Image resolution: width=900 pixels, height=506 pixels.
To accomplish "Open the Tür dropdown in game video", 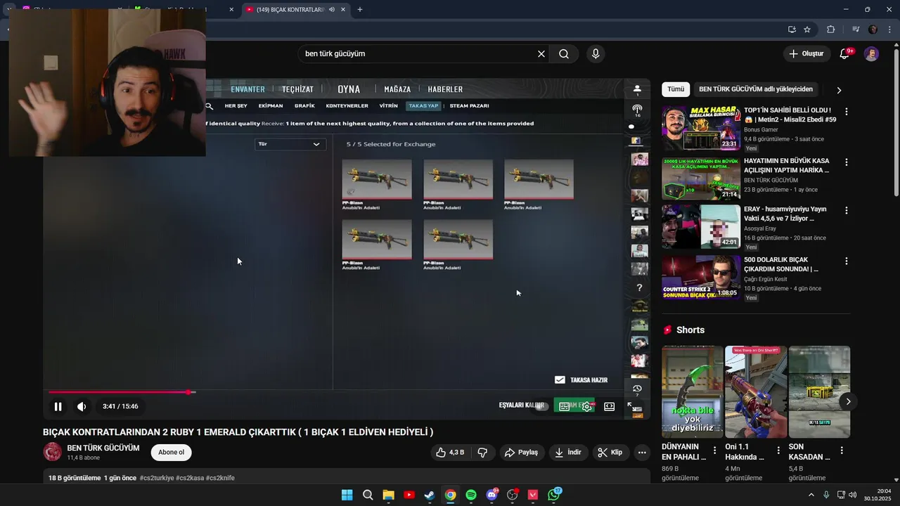I will point(289,144).
